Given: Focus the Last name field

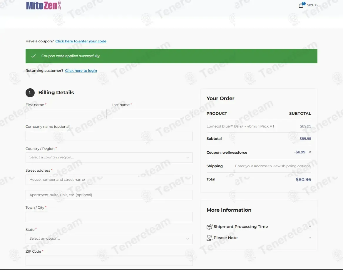Looking at the screenshot, I should [152, 114].
